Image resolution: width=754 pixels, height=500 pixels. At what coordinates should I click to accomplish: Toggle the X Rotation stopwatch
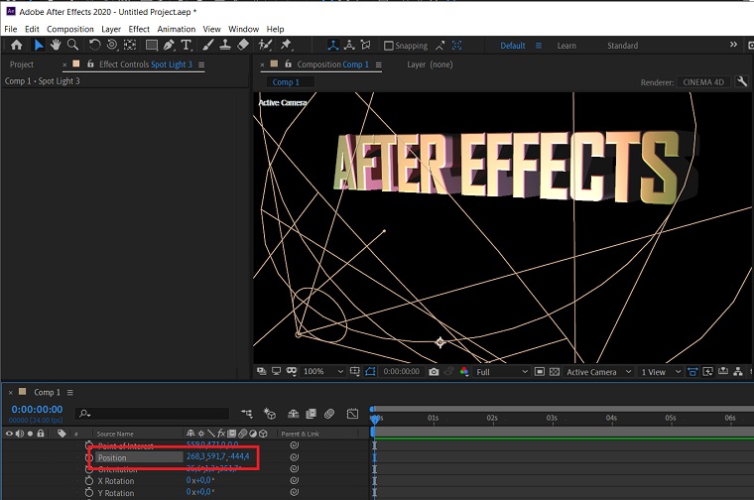(88, 480)
